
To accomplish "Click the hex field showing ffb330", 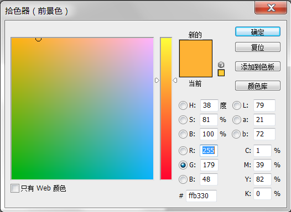I will pos(201,195).
